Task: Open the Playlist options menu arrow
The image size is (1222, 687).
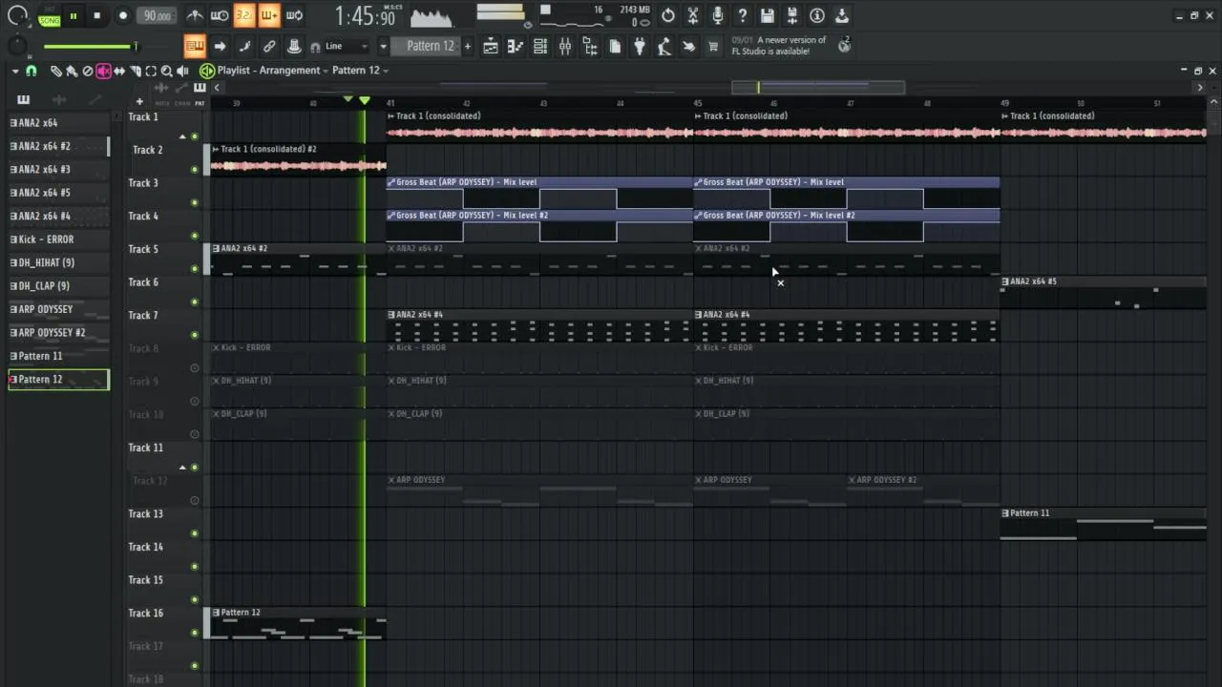Action: tap(15, 71)
